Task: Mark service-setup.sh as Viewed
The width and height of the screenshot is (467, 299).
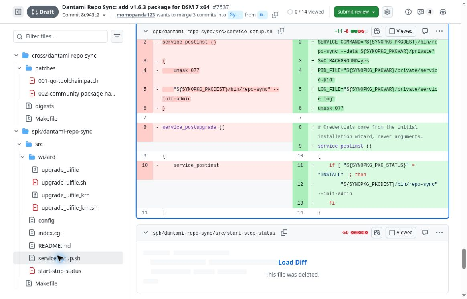Action: coord(401,31)
